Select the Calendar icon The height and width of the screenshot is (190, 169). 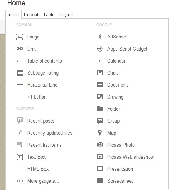(x=100, y=61)
